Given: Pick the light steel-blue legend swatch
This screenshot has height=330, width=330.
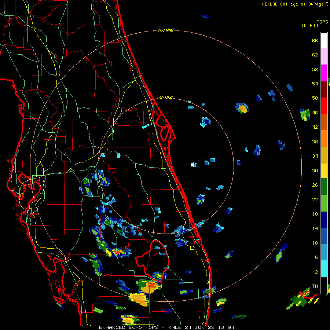Looking at the screenshot, I should 324,252.
